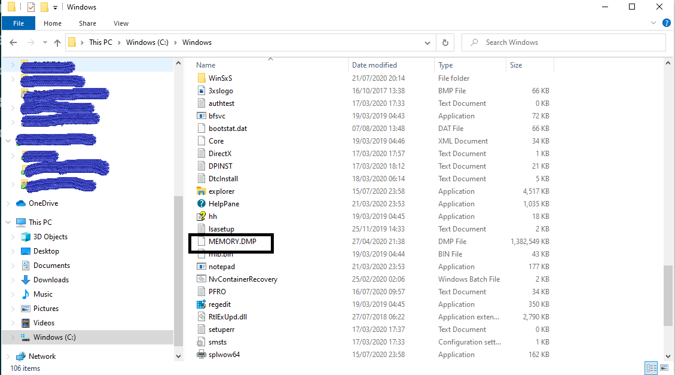Select Network in the navigation pane

tap(42, 356)
